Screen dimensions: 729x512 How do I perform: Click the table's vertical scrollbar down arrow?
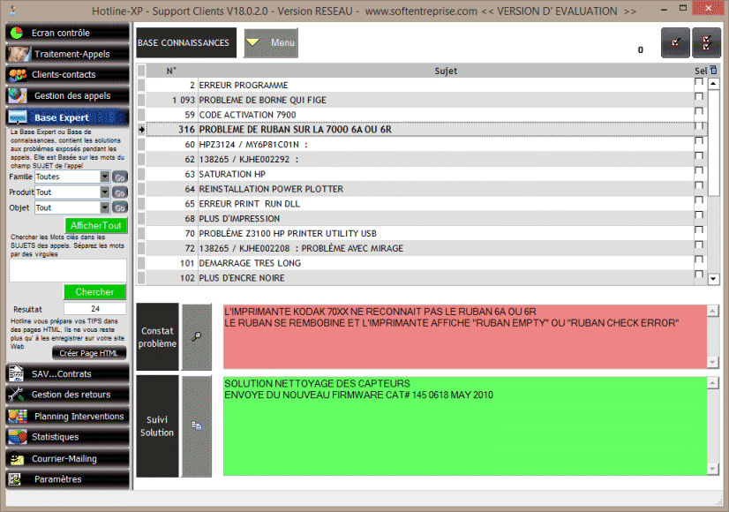pos(713,279)
